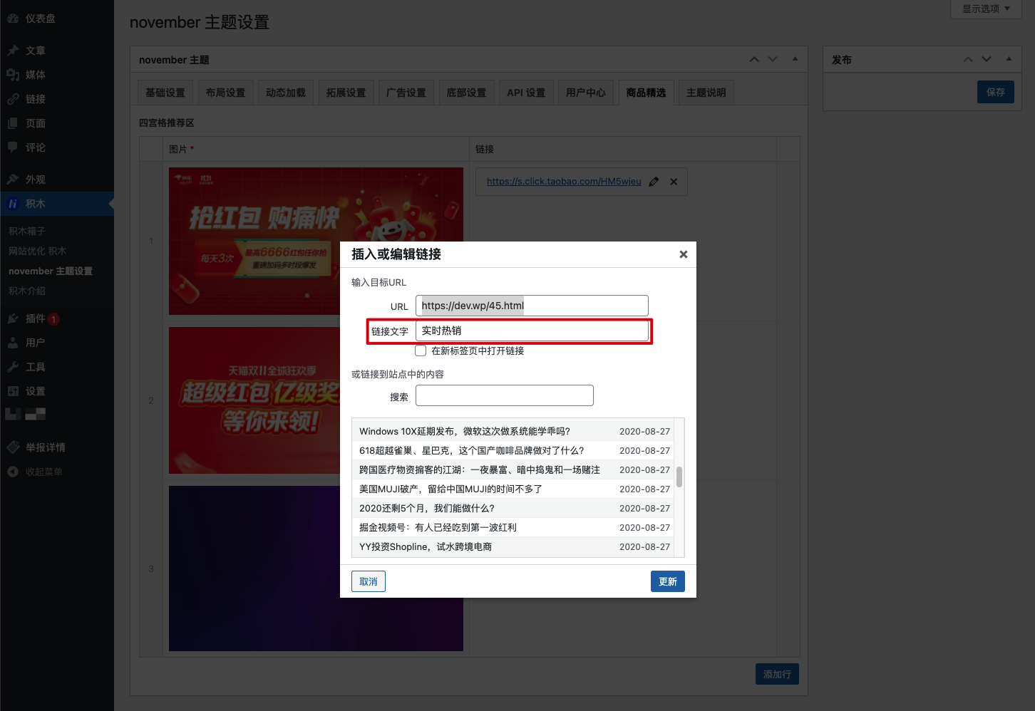Viewport: 1035px width, 711px height.
Task: Click the 评论 comment bubble icon
Action: (x=13, y=147)
